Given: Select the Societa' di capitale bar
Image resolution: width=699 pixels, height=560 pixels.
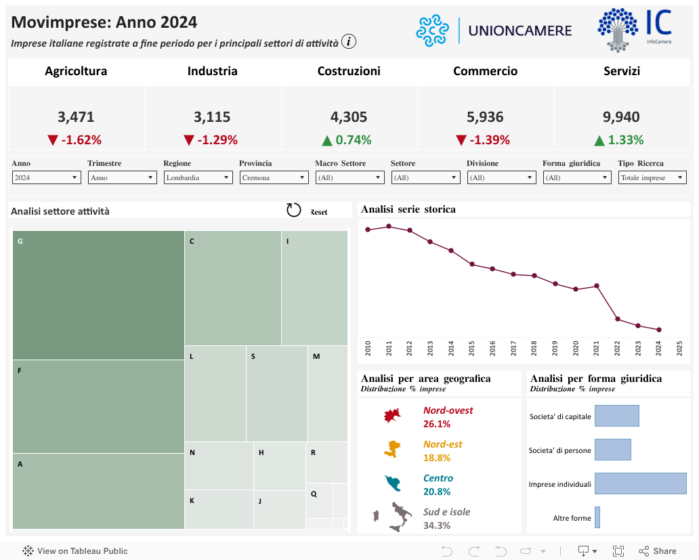Looking at the screenshot, I should [616, 416].
